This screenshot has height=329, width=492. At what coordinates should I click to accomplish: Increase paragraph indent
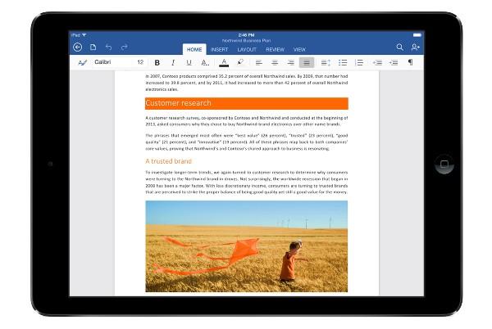point(394,62)
